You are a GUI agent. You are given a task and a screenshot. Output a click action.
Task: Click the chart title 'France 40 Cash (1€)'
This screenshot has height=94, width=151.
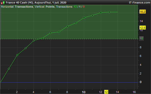(x=19, y=3)
